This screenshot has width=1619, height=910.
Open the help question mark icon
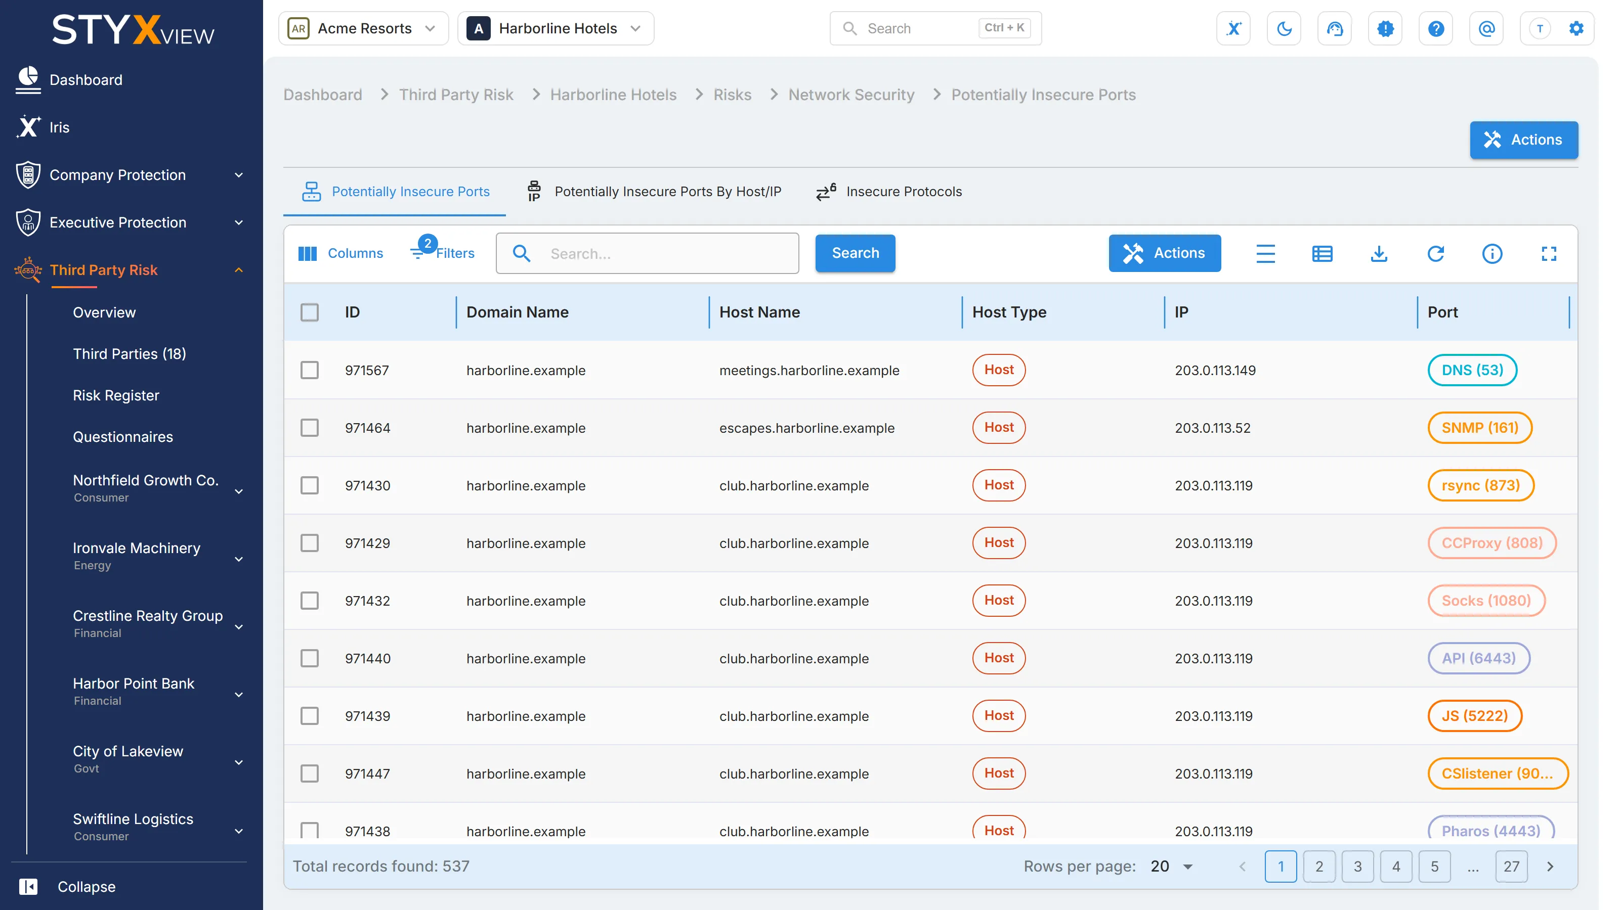[x=1435, y=28]
